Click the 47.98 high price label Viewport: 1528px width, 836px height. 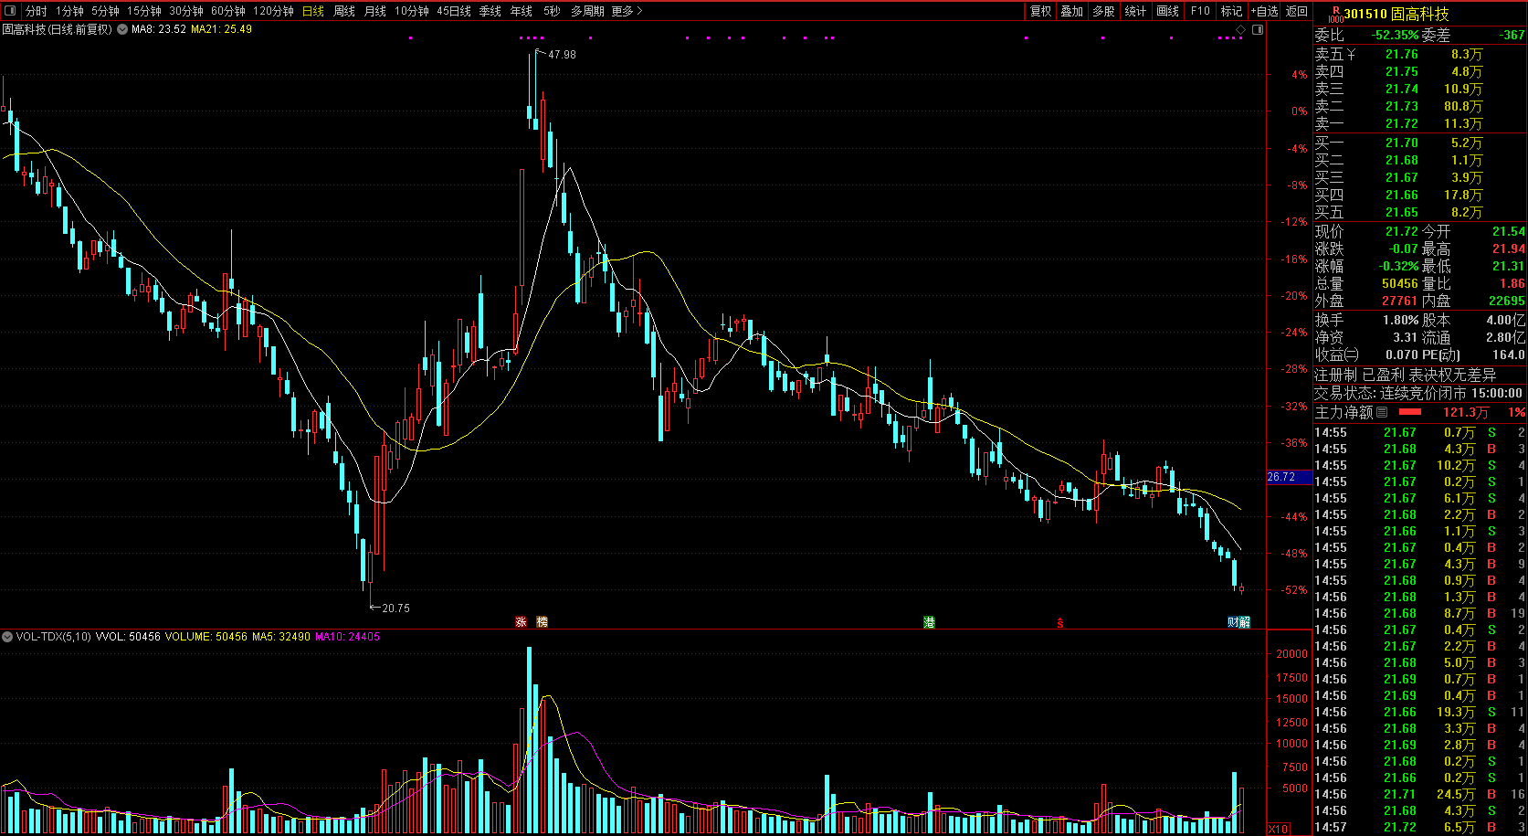pos(562,55)
